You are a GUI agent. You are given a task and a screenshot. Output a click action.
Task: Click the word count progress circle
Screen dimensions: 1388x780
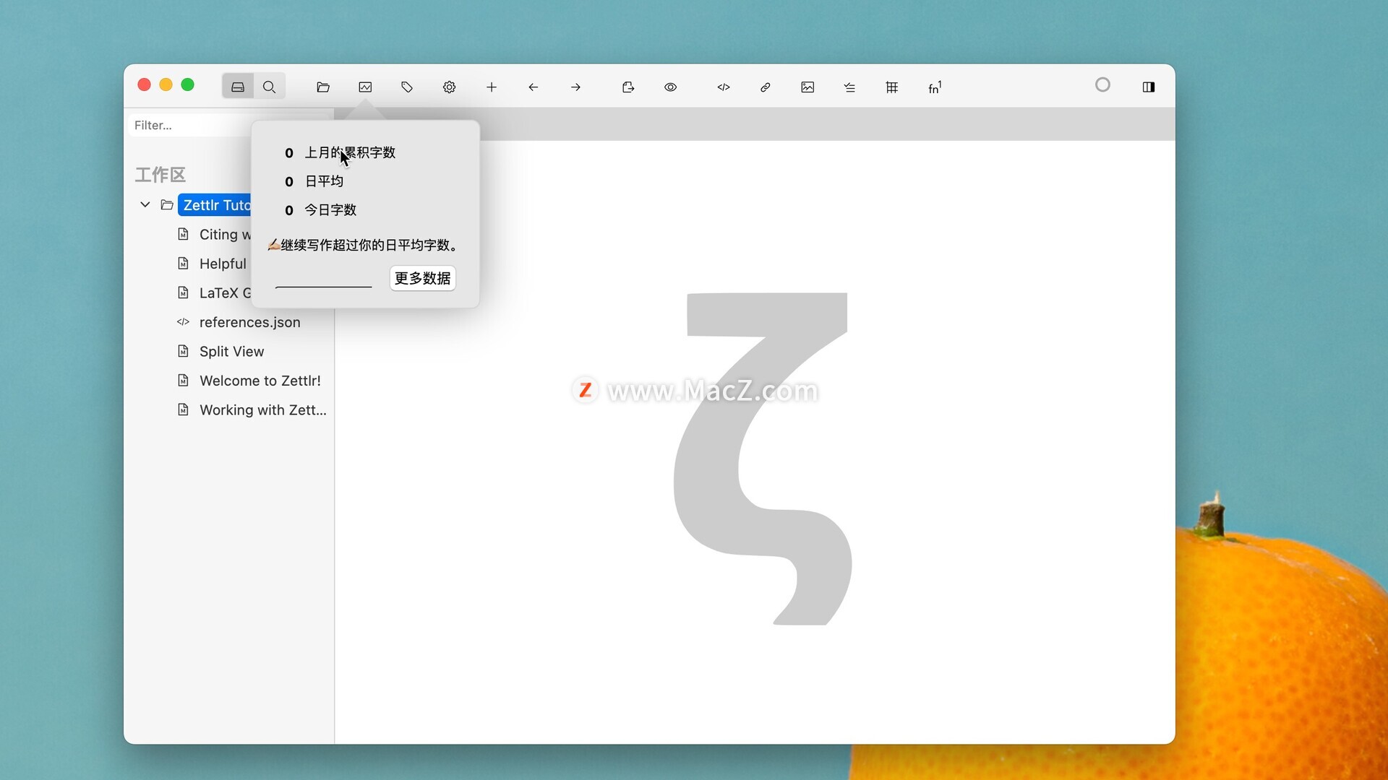pyautogui.click(x=1102, y=85)
